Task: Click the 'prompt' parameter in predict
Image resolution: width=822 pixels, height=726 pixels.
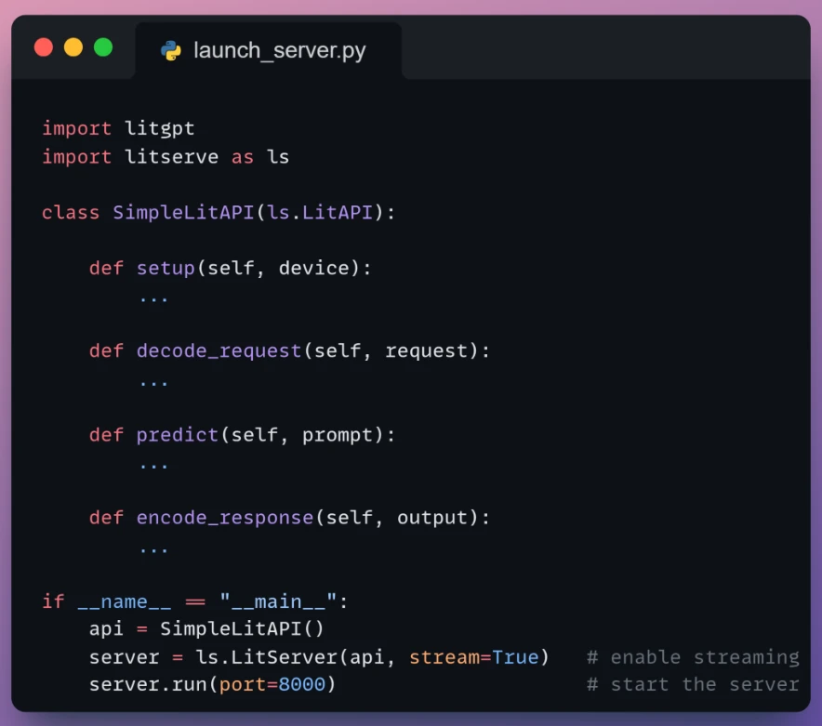Action: [x=338, y=435]
